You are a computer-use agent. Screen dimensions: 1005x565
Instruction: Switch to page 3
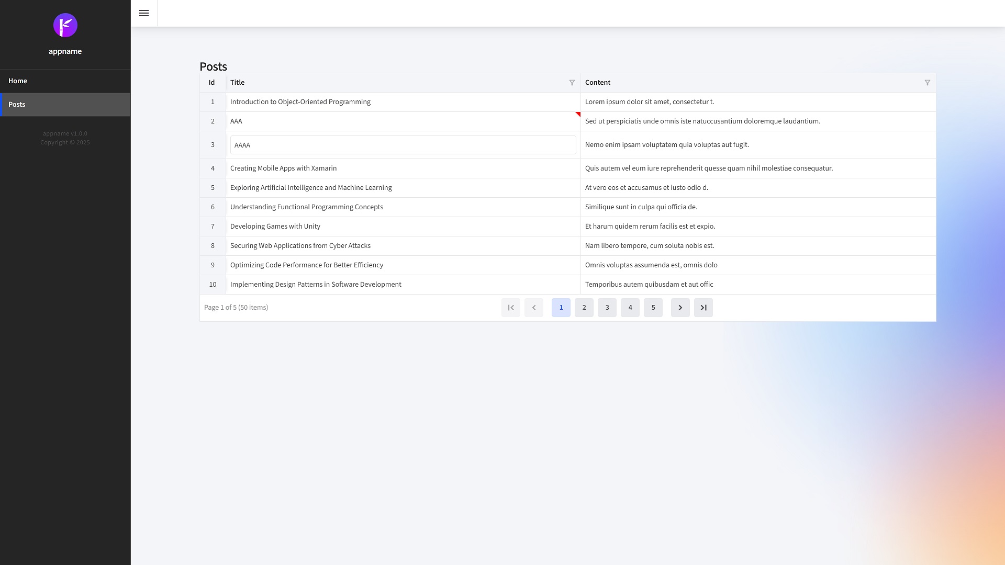coord(607,308)
